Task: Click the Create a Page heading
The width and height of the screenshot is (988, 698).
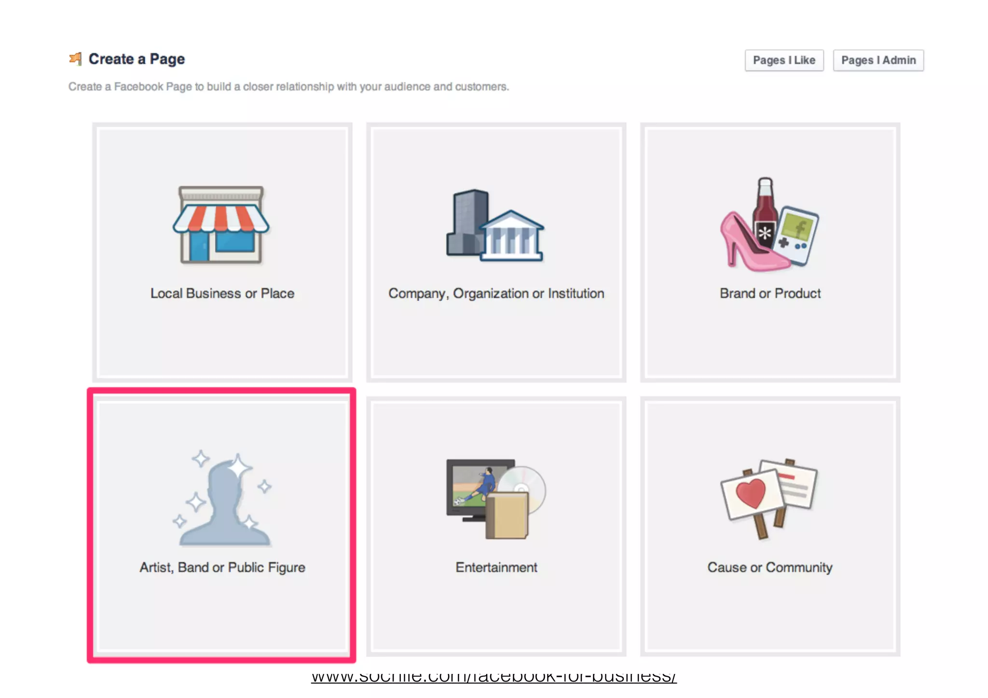Action: [x=137, y=59]
